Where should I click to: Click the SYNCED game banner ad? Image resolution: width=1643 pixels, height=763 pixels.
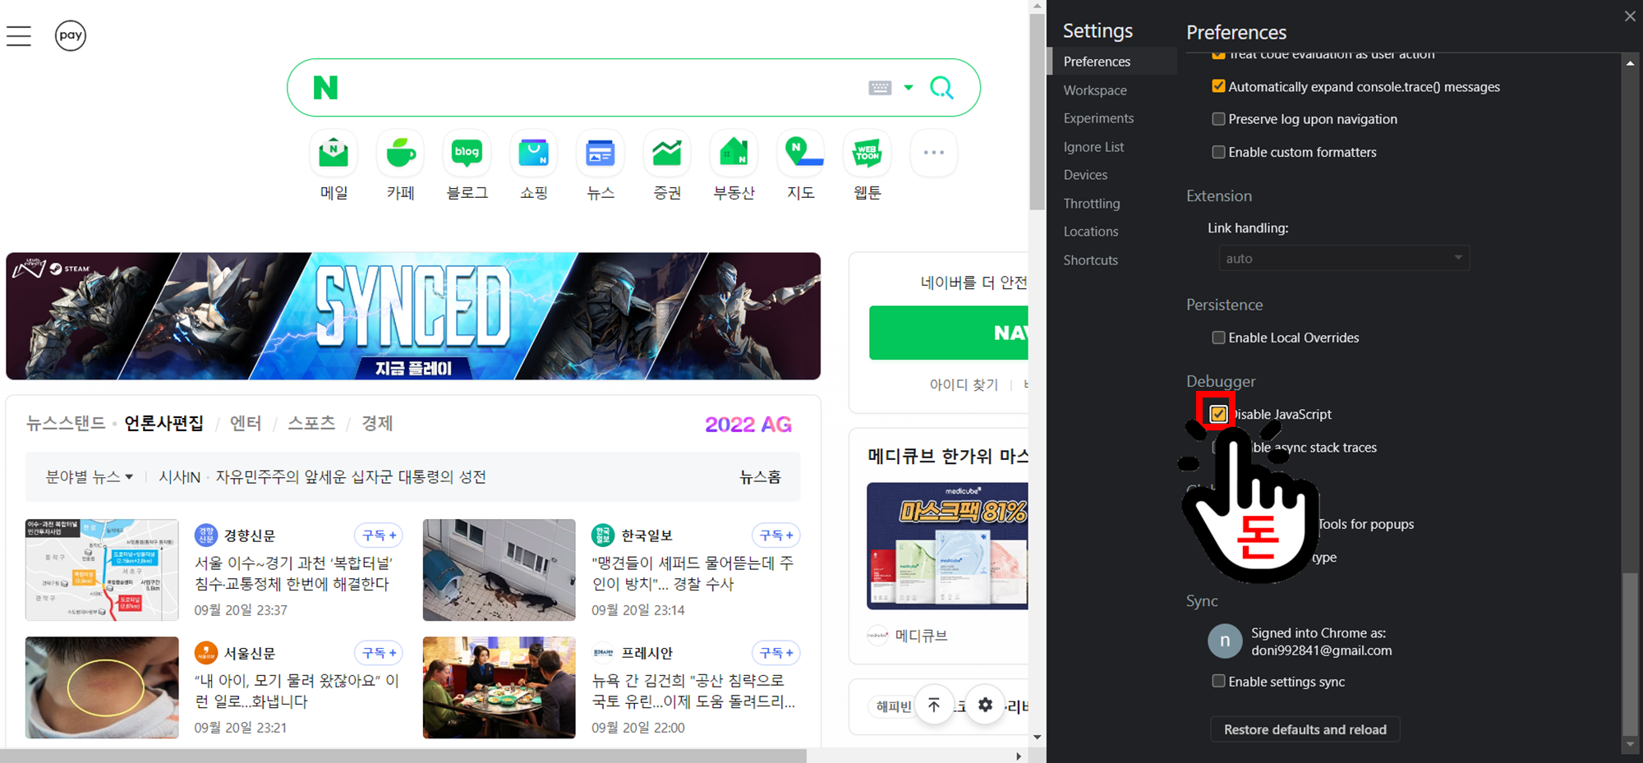click(413, 316)
